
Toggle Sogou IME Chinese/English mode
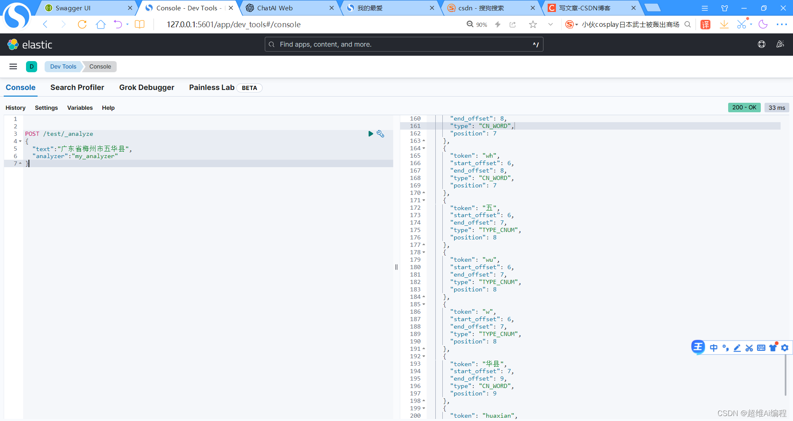[x=714, y=348]
